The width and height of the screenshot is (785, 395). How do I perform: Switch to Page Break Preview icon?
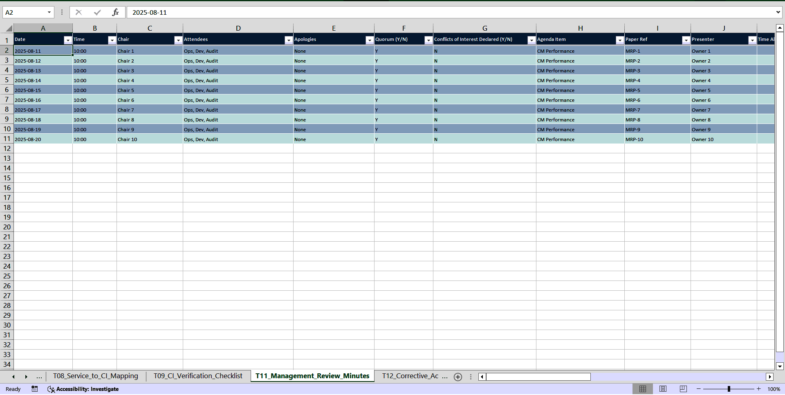coord(683,389)
